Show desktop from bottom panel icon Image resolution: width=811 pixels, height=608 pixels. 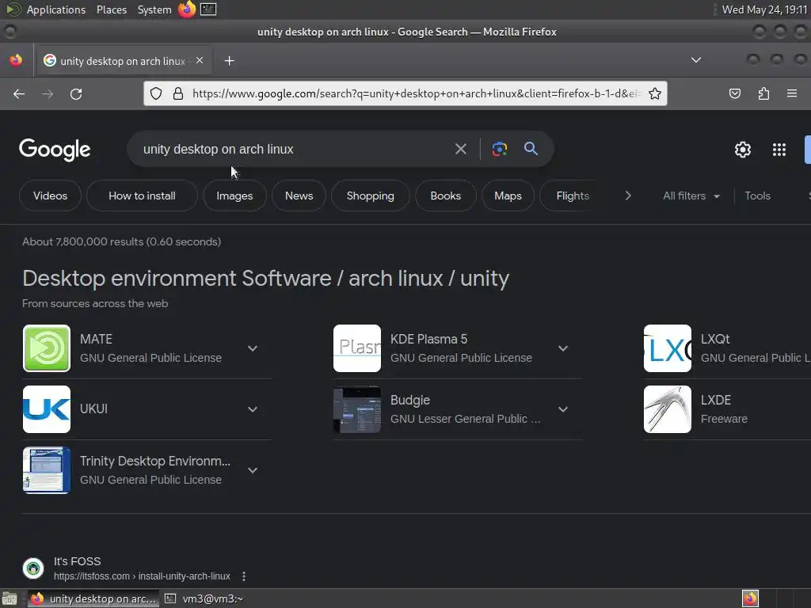coord(10,598)
